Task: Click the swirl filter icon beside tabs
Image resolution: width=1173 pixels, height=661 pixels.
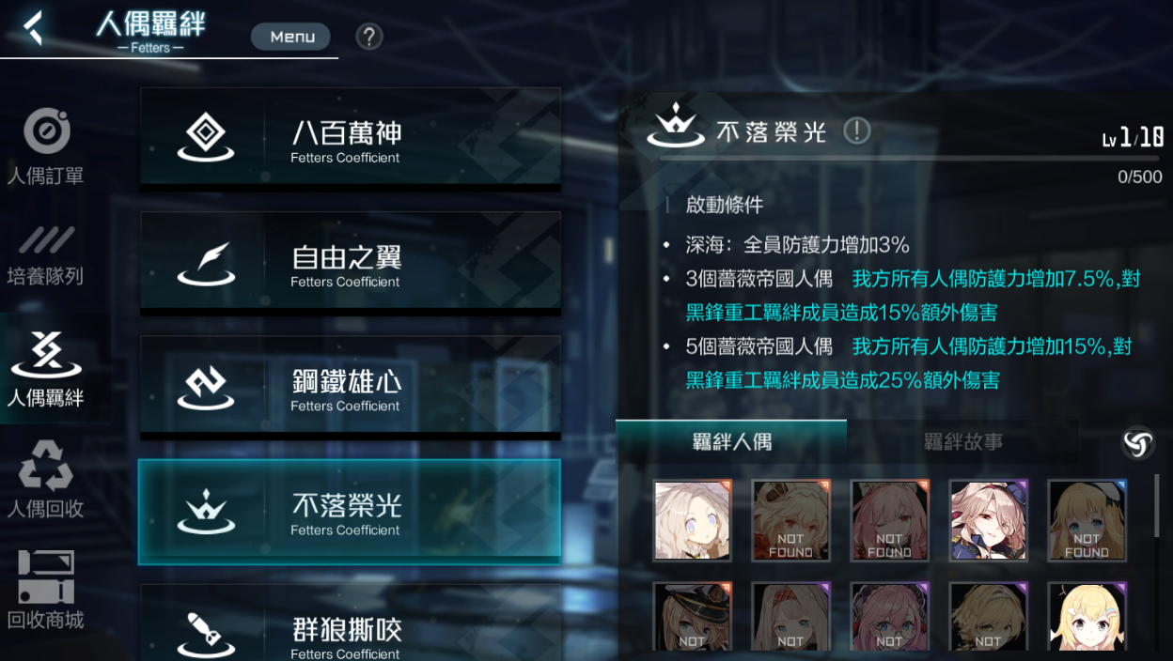Action: (1138, 442)
